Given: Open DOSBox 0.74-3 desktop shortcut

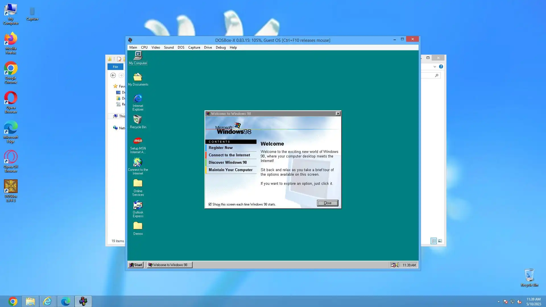Looking at the screenshot, I should (x=11, y=187).
